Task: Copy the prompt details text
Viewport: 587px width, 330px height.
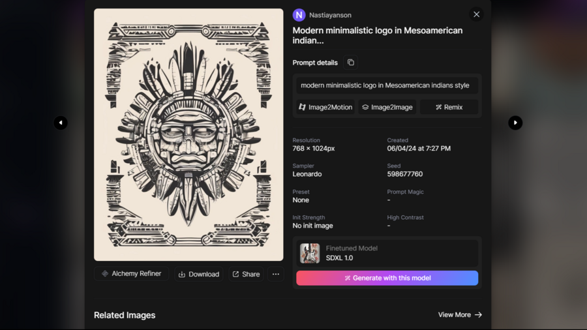Action: 351,63
